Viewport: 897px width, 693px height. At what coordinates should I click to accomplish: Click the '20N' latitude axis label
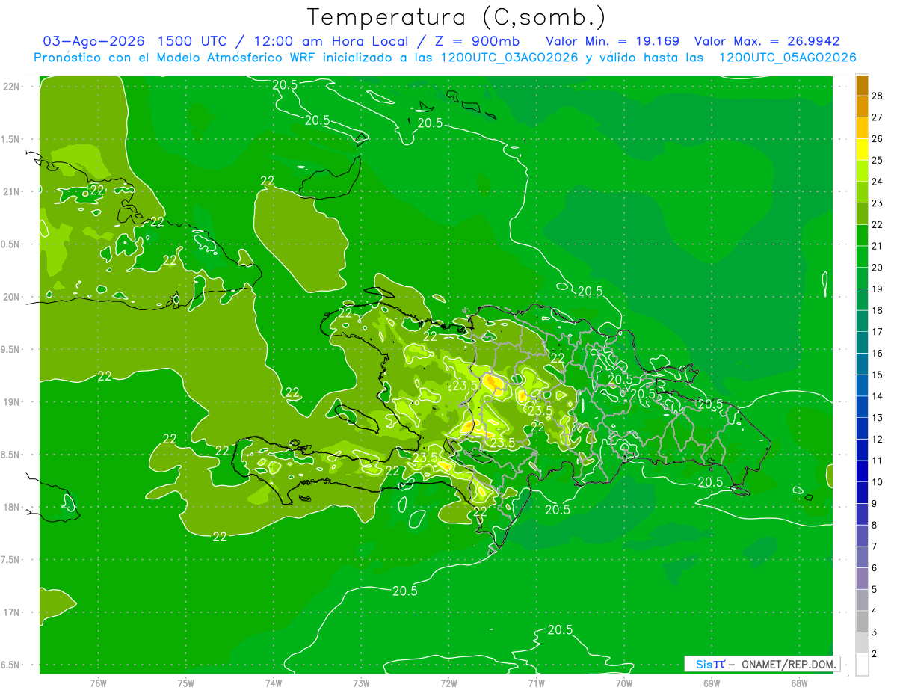click(10, 297)
